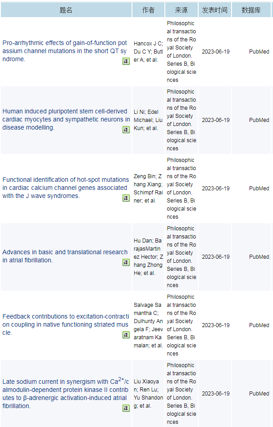Screen dimensions: 273x427
Task: Click translate icon beside J wave syndromes title
Action: tap(126, 198)
